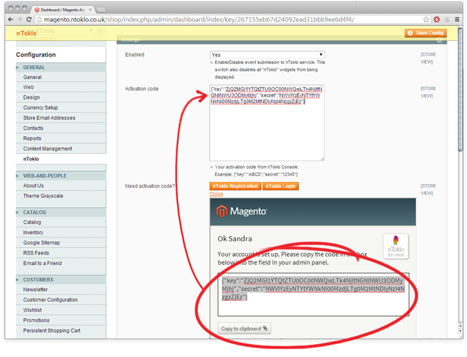Open the Reports configuration item
The image size is (467, 357).
(x=32, y=139)
